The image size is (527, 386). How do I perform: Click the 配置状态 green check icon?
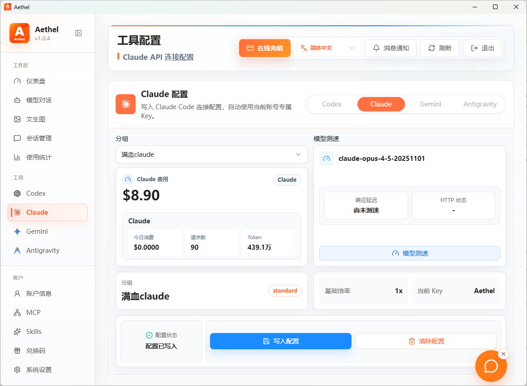pos(149,335)
